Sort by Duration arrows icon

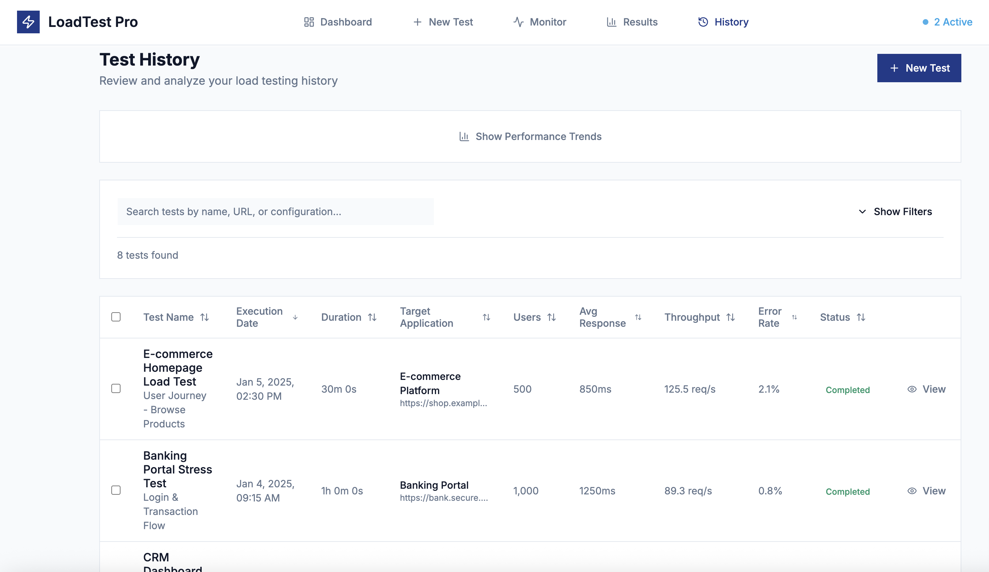point(372,317)
